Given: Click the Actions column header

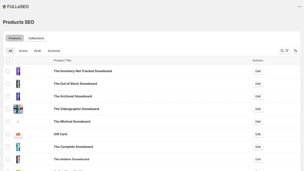Looking at the screenshot, I should 258,60.
